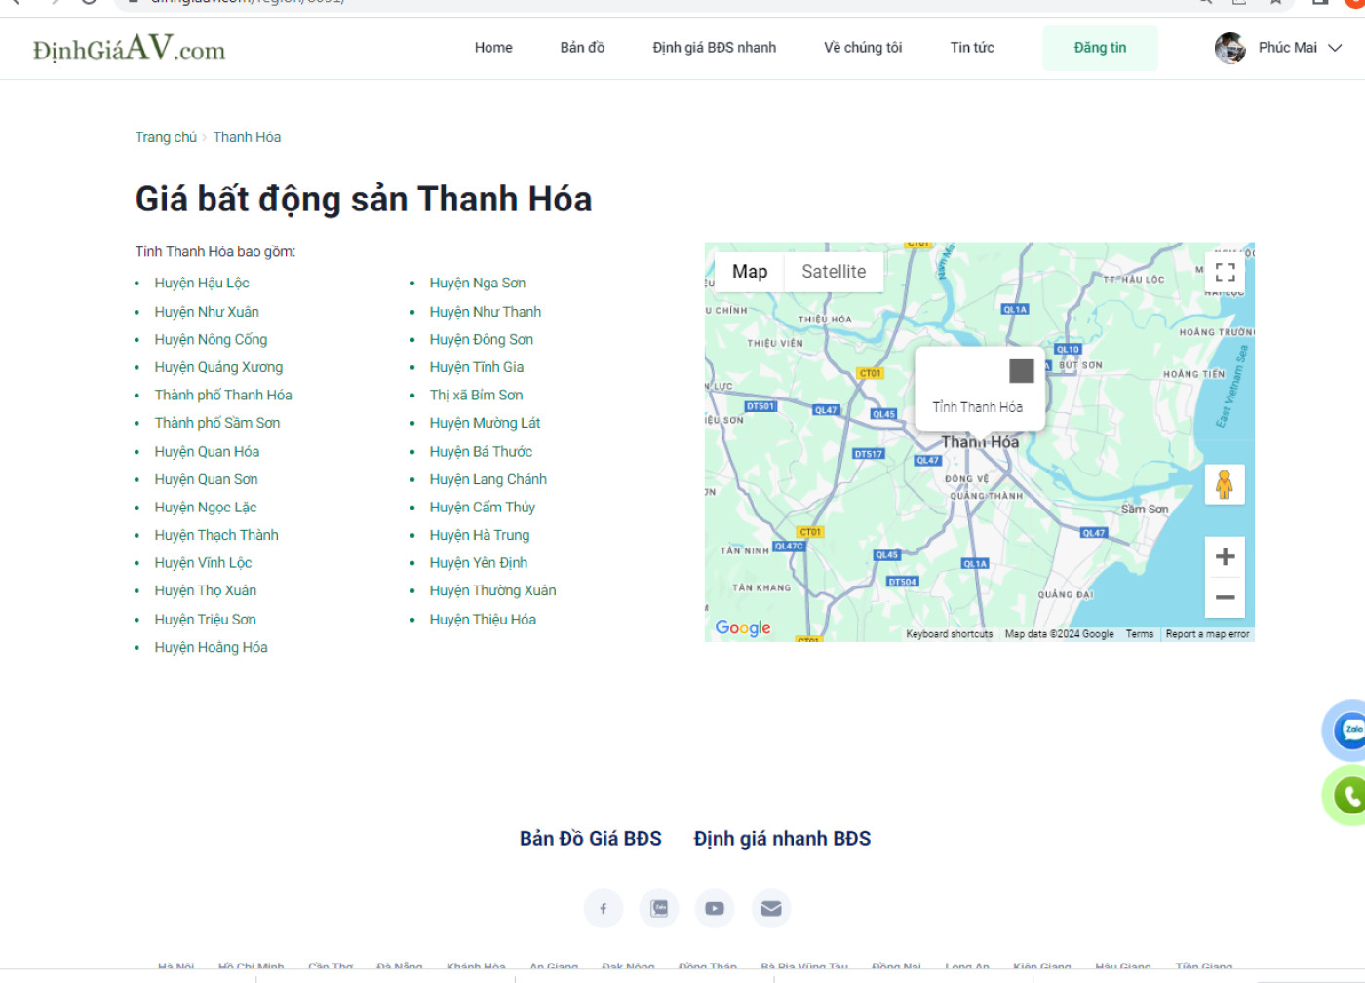Viewport: 1365px width, 983px height.
Task: Click the green phone call floating button
Action: click(1350, 796)
